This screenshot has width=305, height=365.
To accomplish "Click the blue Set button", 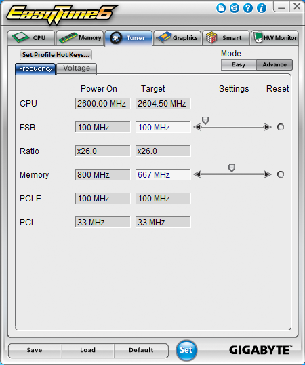I will pos(186,350).
